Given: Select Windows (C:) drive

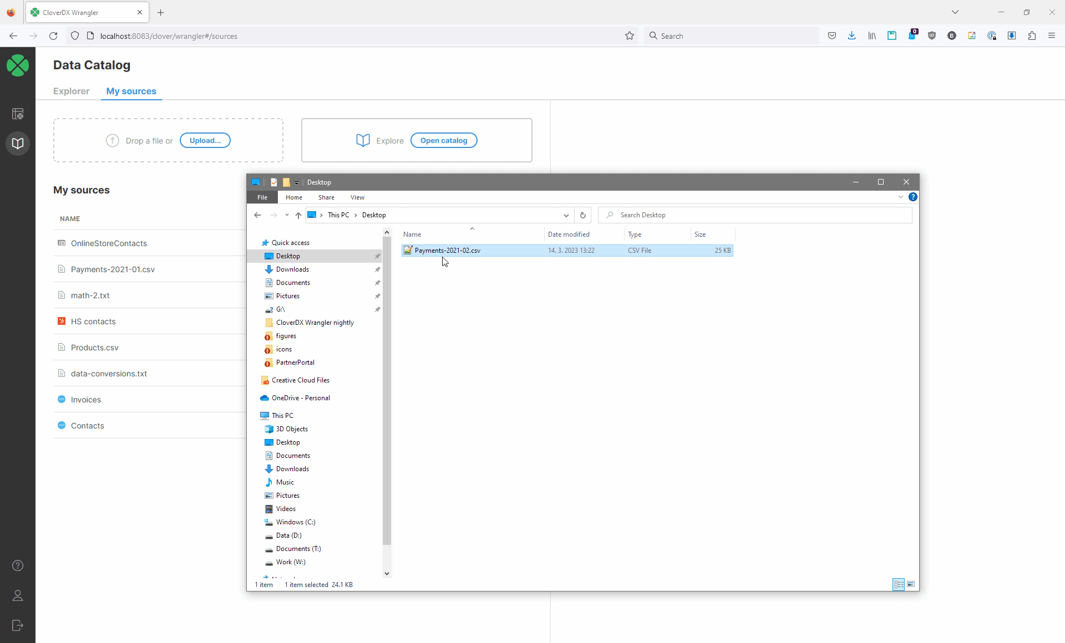Looking at the screenshot, I should point(296,522).
